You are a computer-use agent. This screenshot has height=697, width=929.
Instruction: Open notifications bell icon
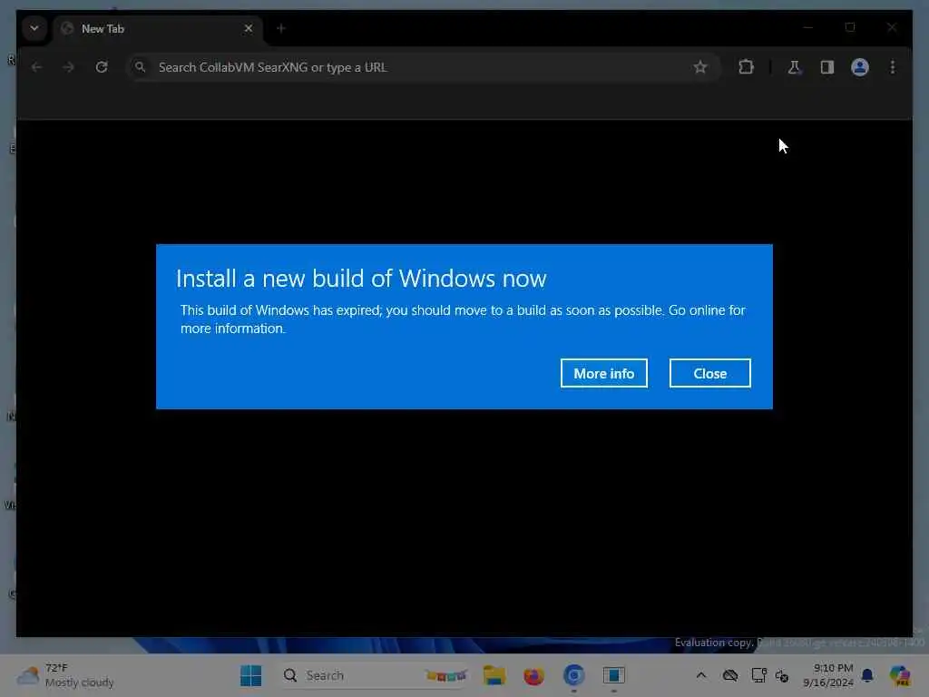click(867, 675)
